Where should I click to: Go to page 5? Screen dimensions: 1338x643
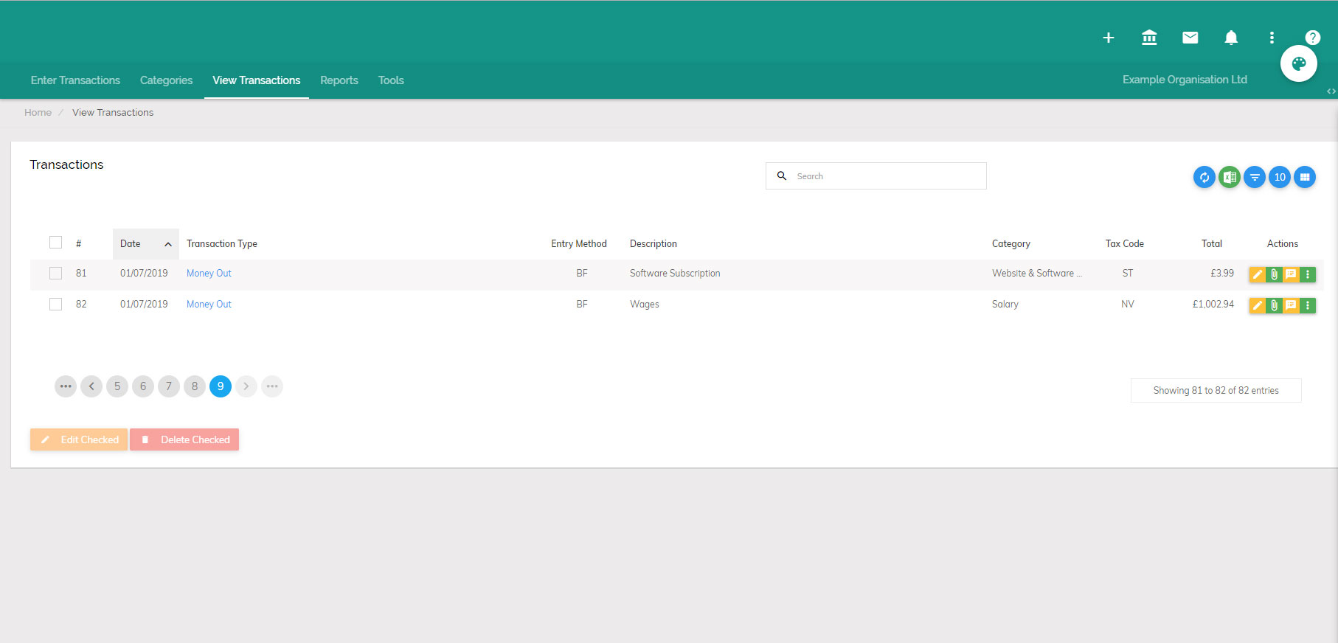coord(117,386)
